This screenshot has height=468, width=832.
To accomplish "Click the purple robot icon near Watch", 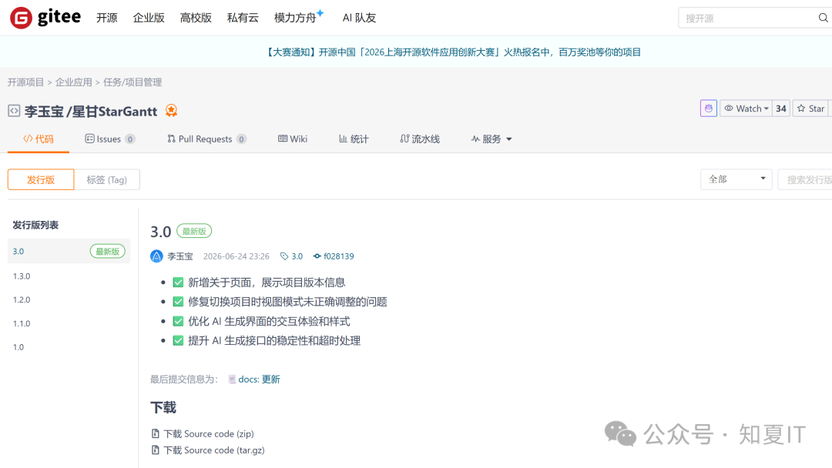I will tap(709, 108).
